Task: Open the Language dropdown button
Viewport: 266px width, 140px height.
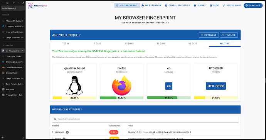Action: (x=253, y=5)
